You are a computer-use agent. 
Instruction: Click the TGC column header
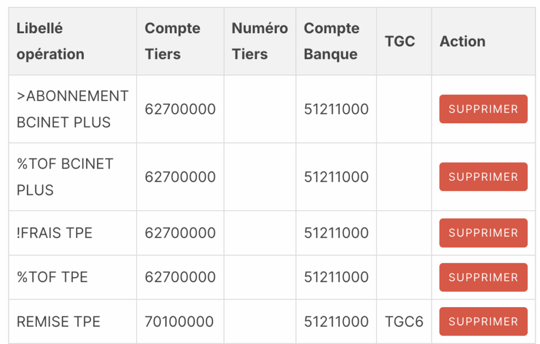point(400,41)
